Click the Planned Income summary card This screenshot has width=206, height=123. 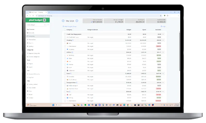[x=93, y=21]
